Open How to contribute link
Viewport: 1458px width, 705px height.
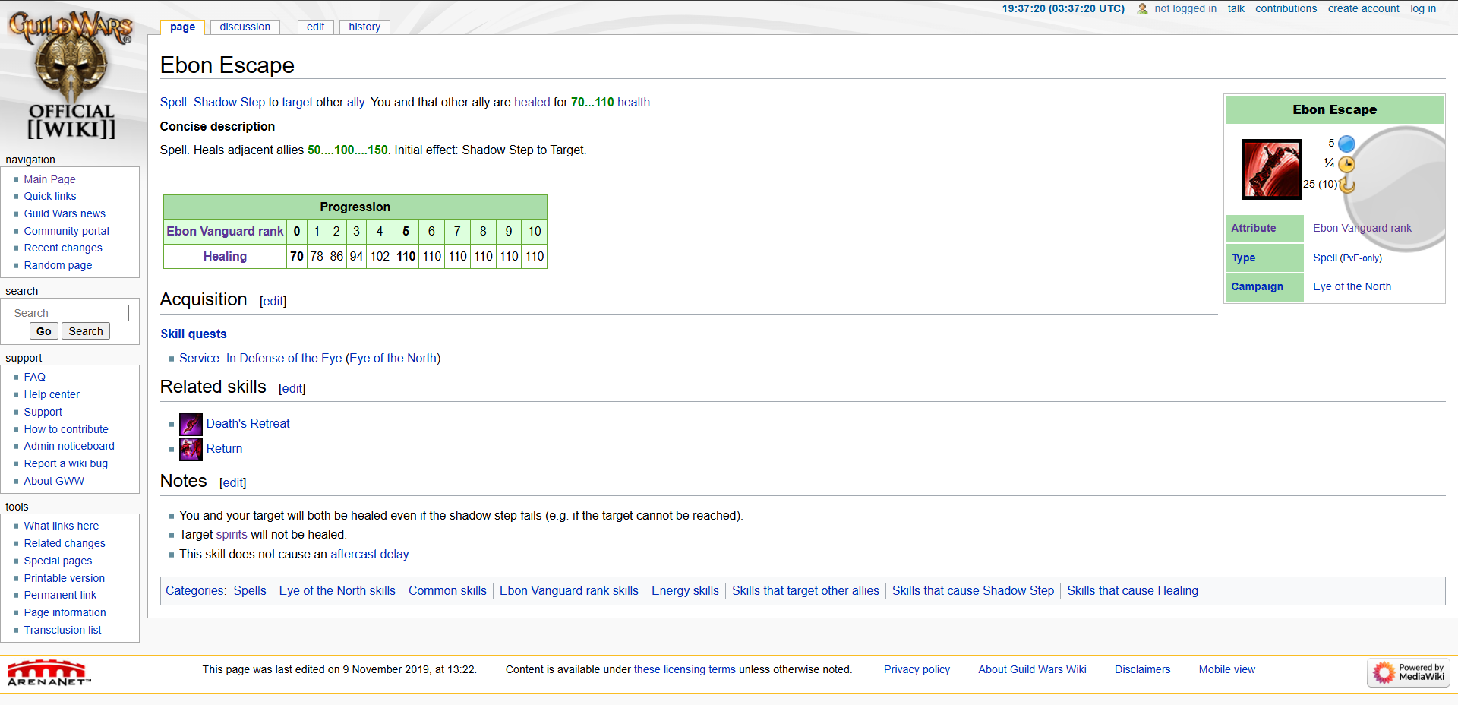click(66, 429)
